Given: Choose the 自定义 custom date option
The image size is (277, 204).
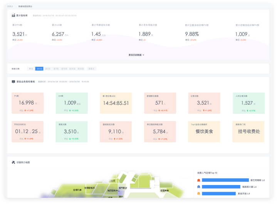Looking at the screenshot, I should tap(92, 69).
